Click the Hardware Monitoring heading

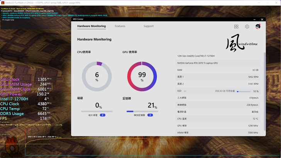coord(94,39)
